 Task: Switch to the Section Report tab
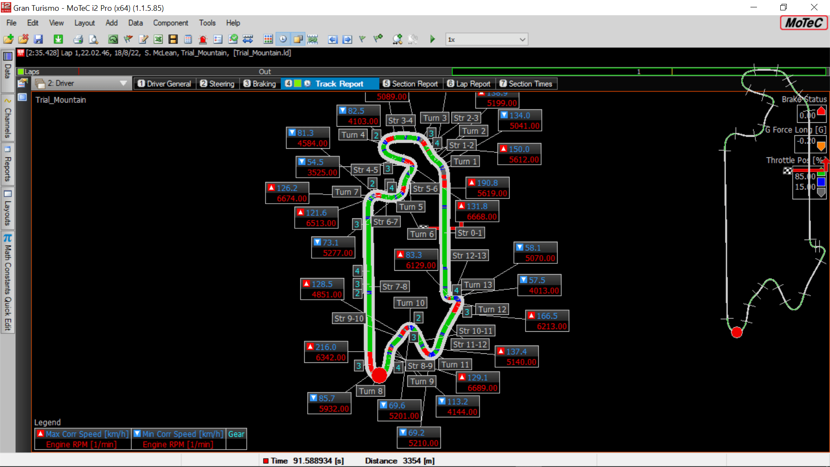click(x=410, y=83)
